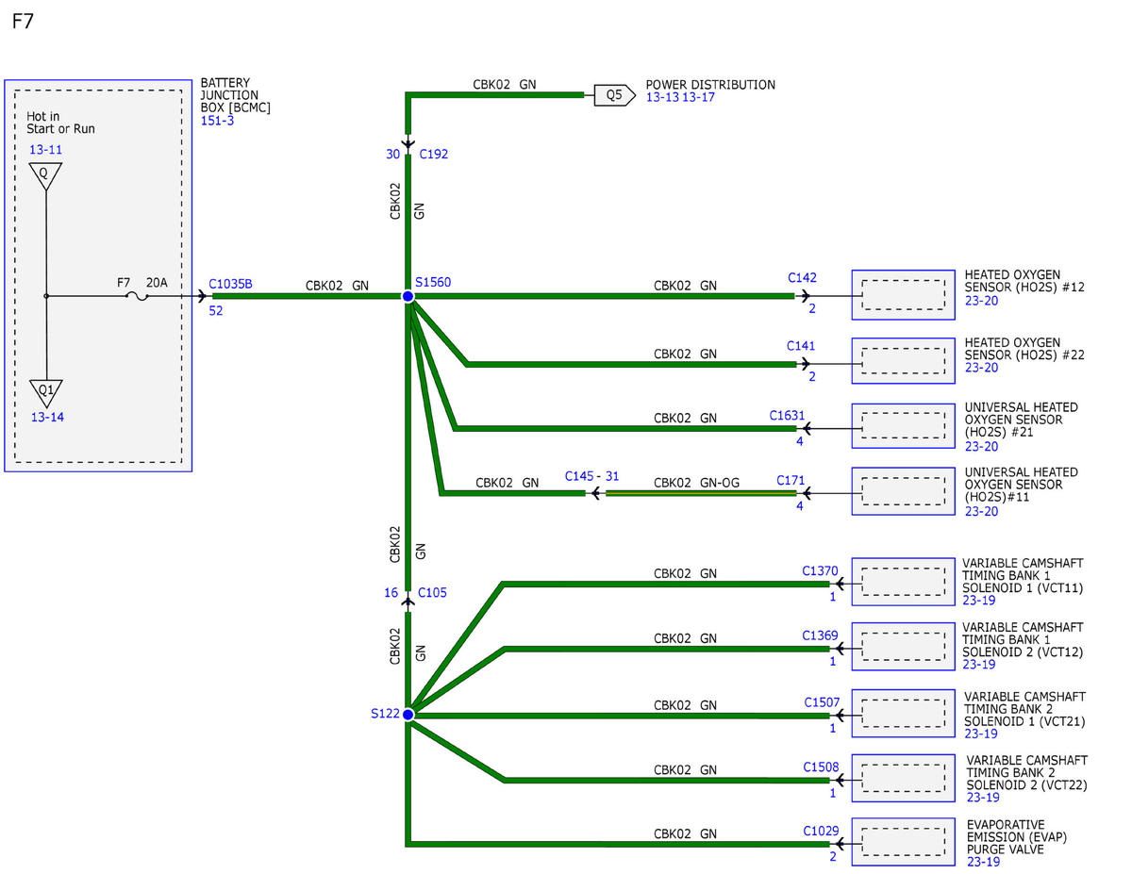The height and width of the screenshot is (874, 1132).
Task: Follow the 13-17 power distribution link
Action: 698,97
